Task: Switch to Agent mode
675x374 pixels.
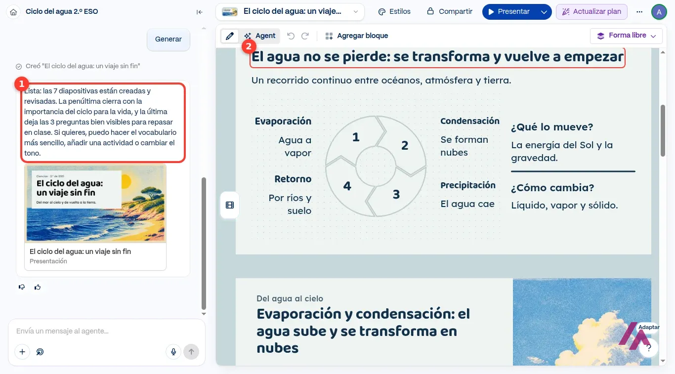Action: coord(259,36)
